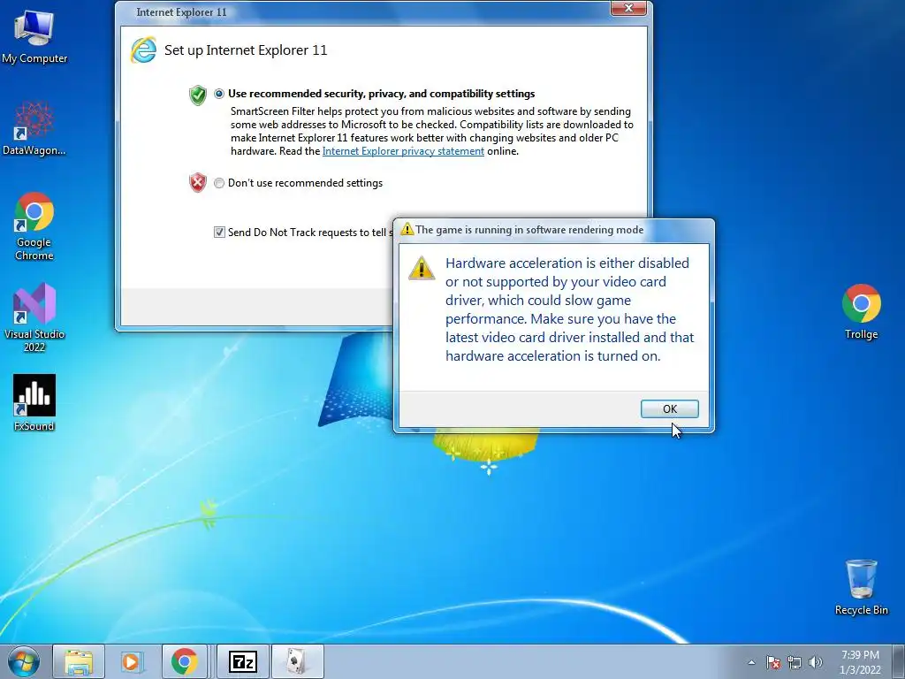
Task: Open My Computer desktop icon
Action: [x=34, y=36]
